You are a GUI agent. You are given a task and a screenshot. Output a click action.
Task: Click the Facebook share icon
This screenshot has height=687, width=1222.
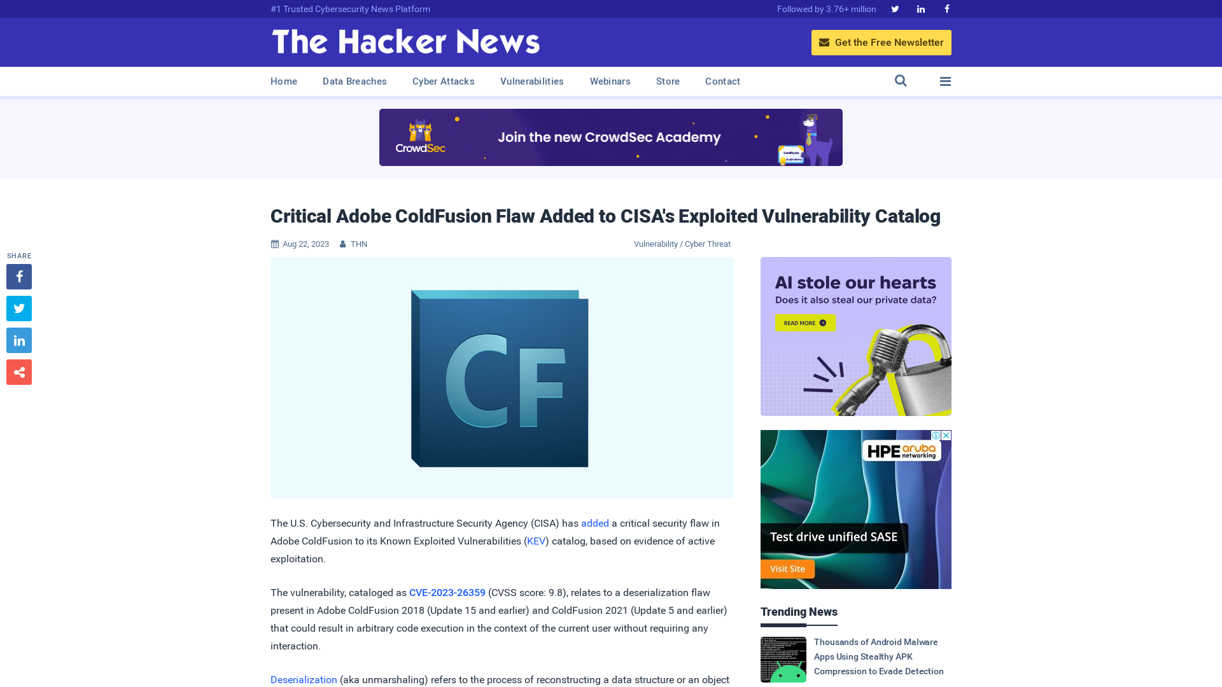[18, 276]
